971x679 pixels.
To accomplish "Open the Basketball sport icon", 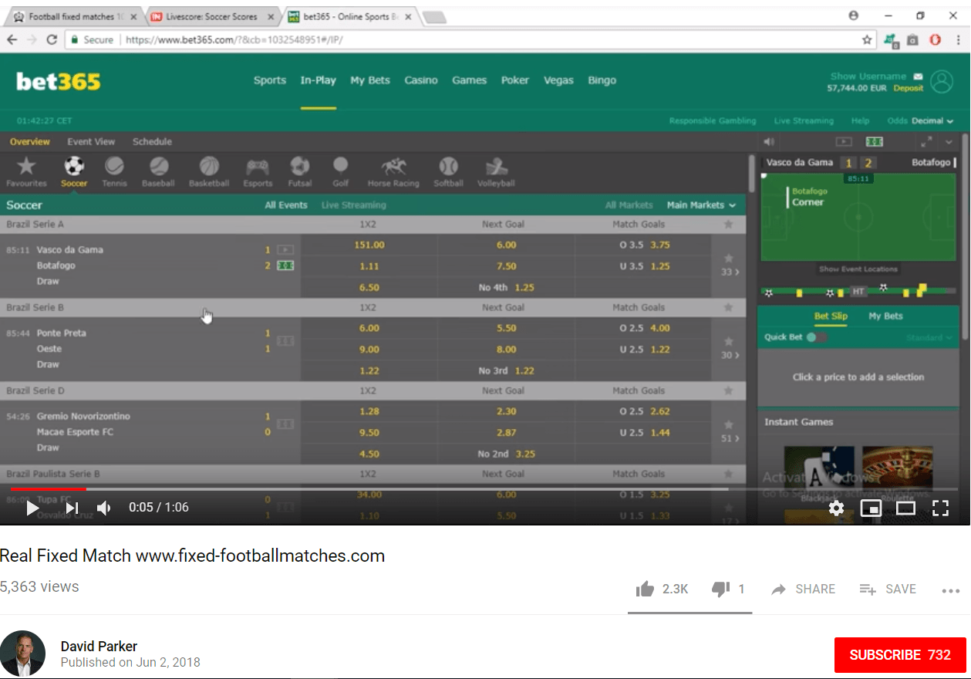I will point(209,171).
